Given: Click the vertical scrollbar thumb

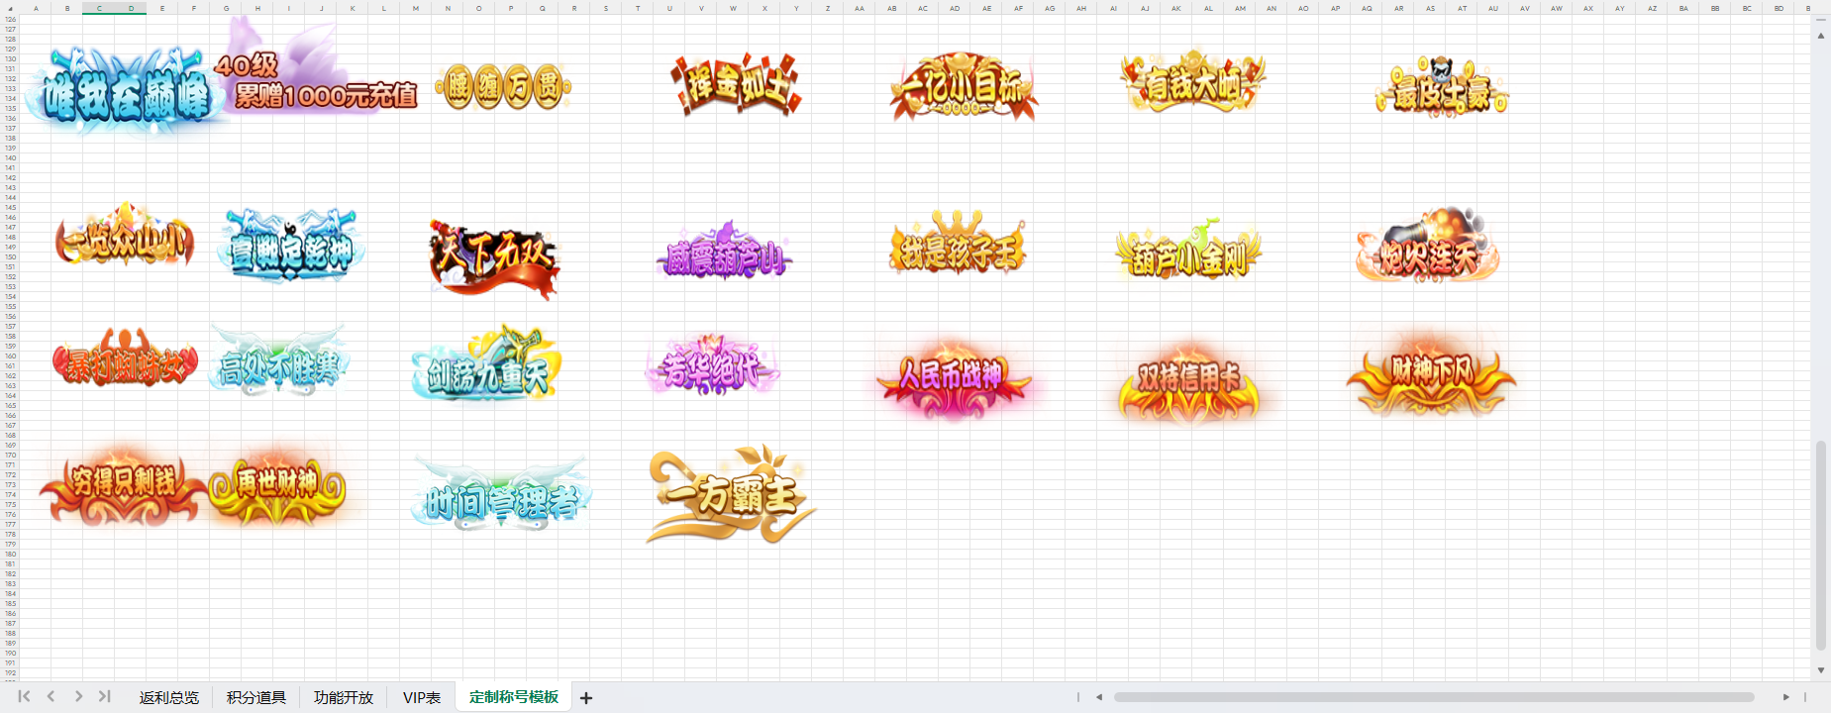Looking at the screenshot, I should (1820, 545).
